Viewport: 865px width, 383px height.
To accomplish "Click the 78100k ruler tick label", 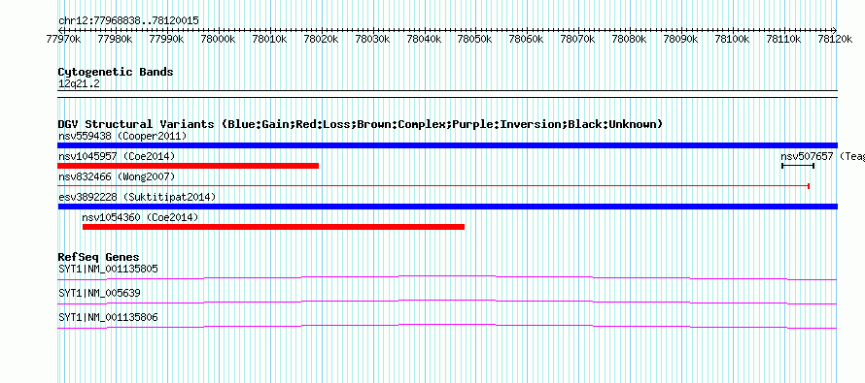I will [733, 39].
